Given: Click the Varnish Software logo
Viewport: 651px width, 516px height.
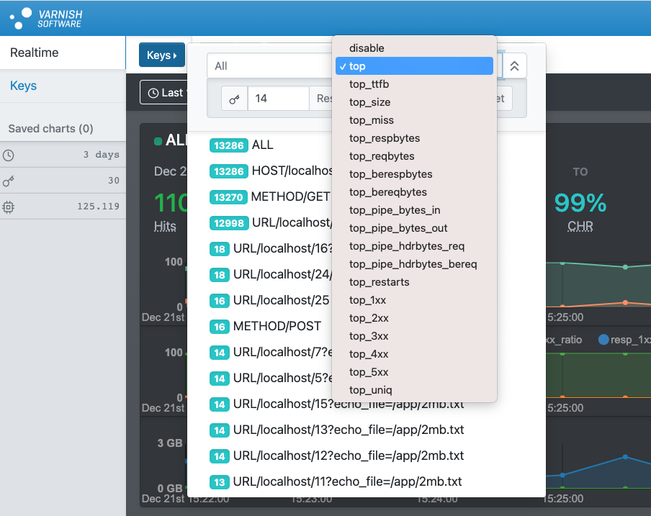Looking at the screenshot, I should [45, 18].
